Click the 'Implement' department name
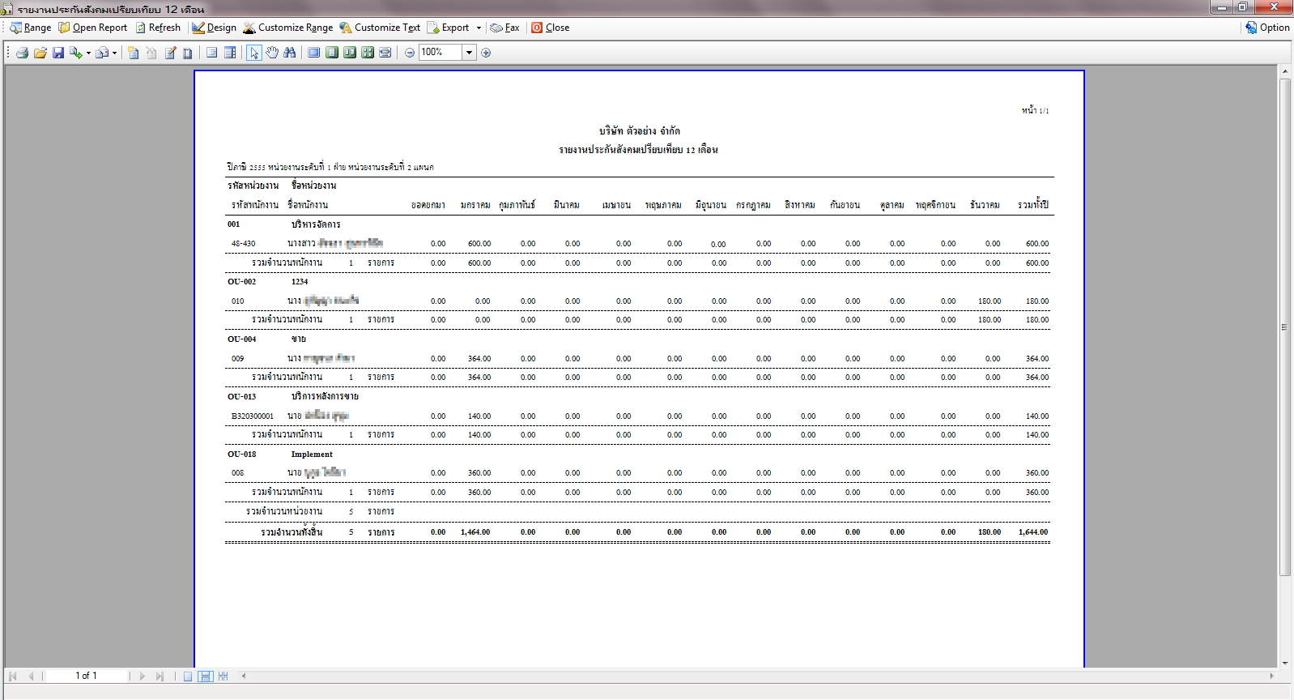The image size is (1294, 700). [312, 455]
